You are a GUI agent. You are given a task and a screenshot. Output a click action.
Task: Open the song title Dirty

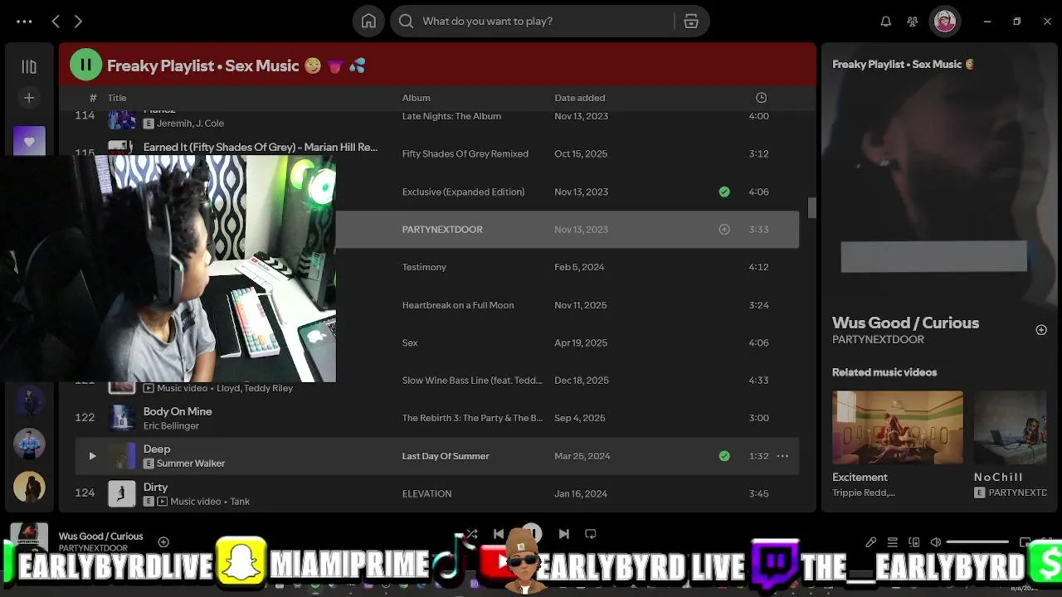(155, 487)
